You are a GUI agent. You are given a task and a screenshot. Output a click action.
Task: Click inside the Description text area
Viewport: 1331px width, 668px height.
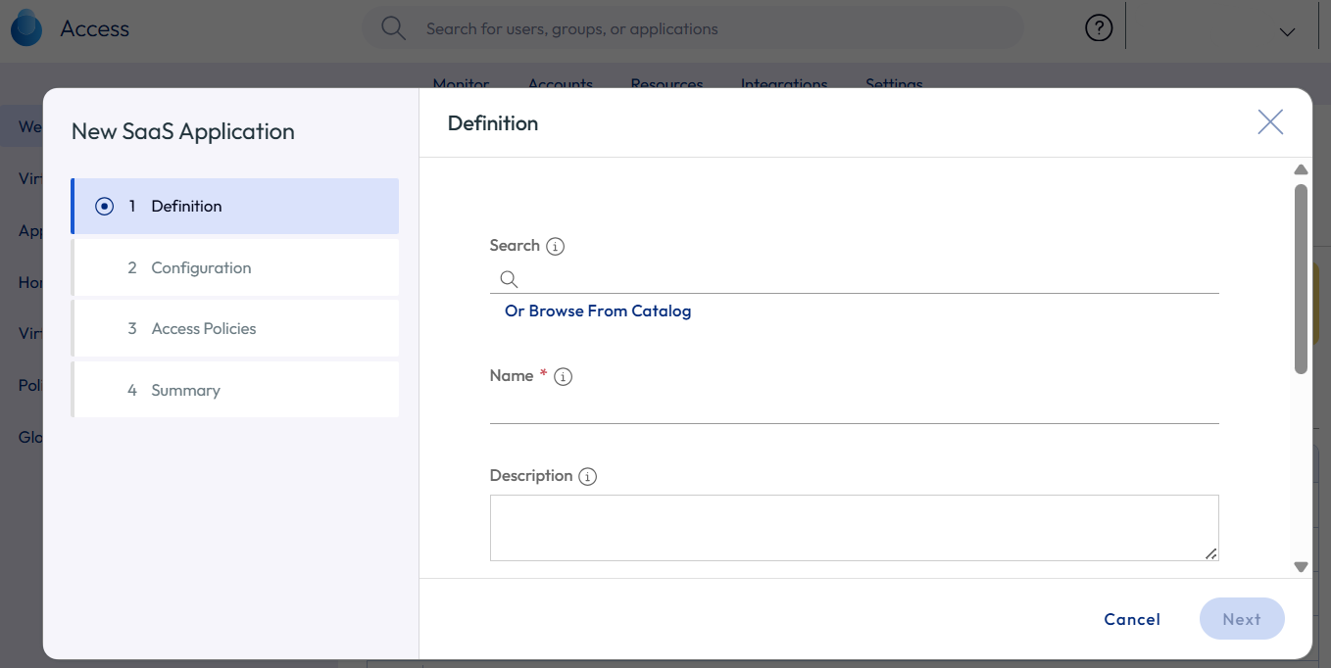pos(854,528)
